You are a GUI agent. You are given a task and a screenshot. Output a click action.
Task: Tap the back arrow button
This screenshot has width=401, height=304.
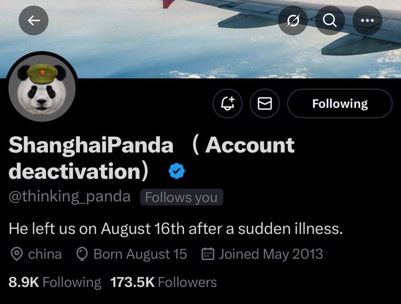(x=34, y=20)
